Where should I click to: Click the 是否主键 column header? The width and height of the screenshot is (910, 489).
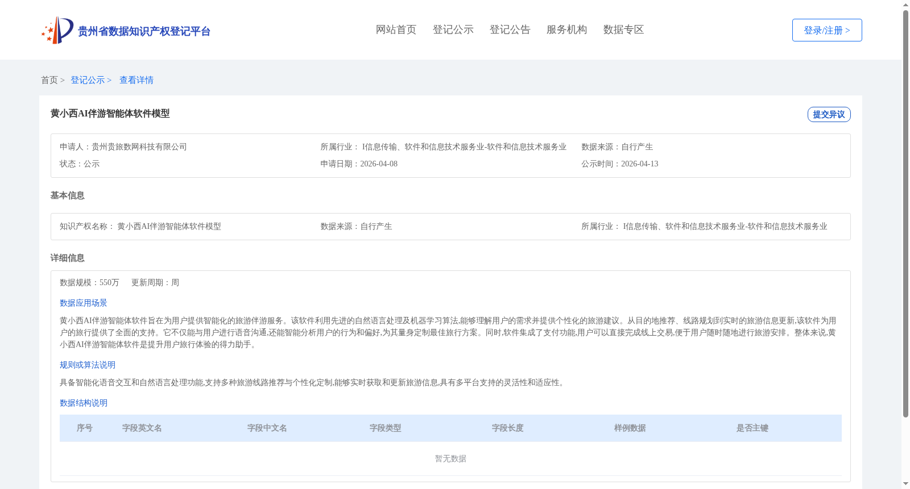pos(752,428)
